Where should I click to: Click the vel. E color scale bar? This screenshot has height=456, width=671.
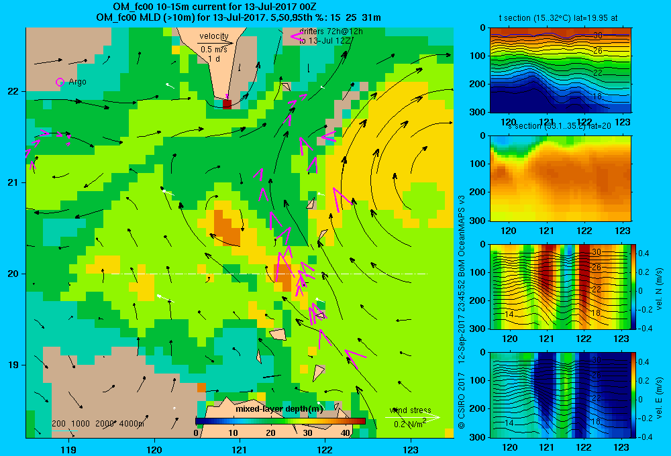(633, 394)
